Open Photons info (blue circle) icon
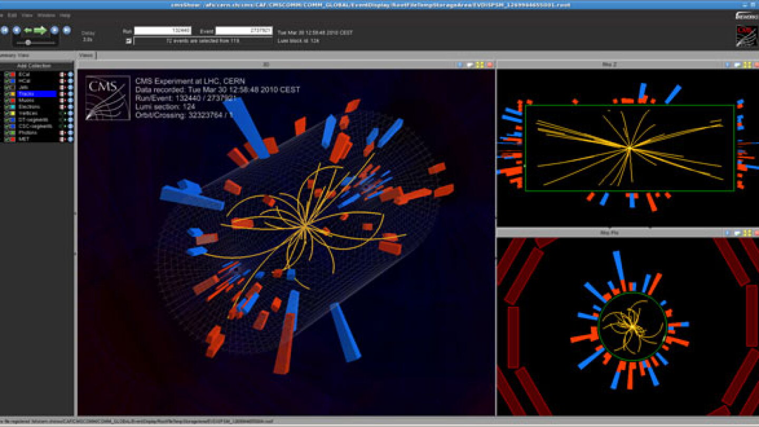This screenshot has width=759, height=427. point(71,133)
